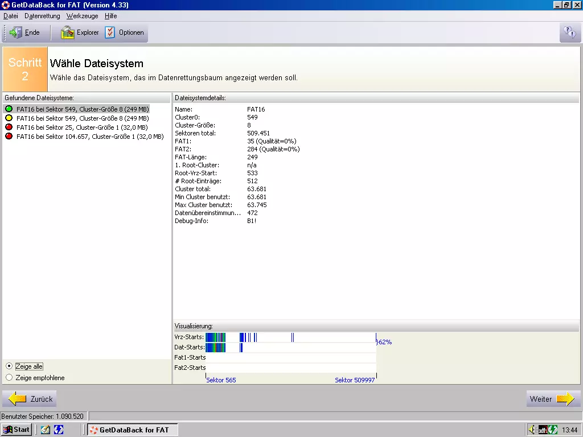Screen dimensions: 583x437
Task: Click the 'Name' value FAT16
Action: 256,109
